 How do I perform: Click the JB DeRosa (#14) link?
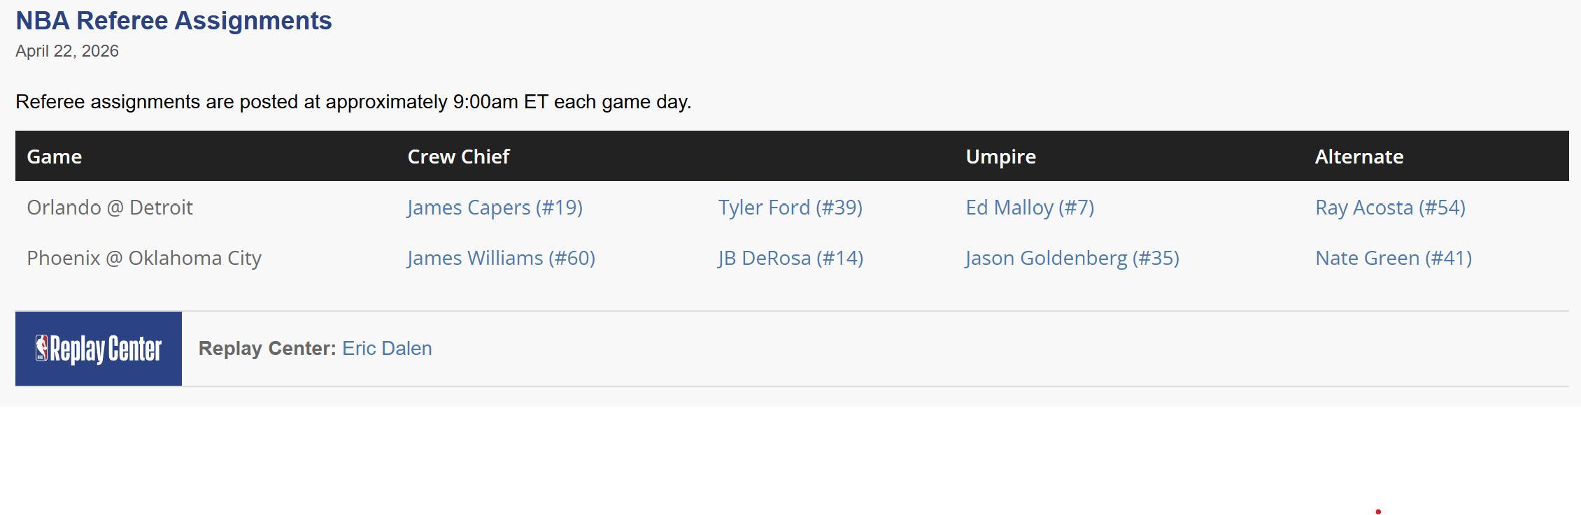[790, 258]
